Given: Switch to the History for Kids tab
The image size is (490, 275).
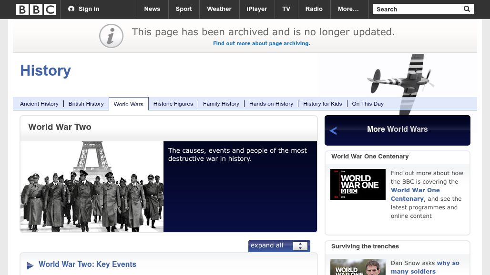Looking at the screenshot, I should (x=323, y=104).
